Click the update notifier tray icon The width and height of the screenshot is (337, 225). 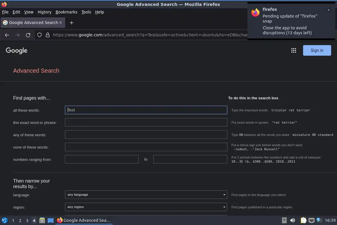click(x=319, y=220)
